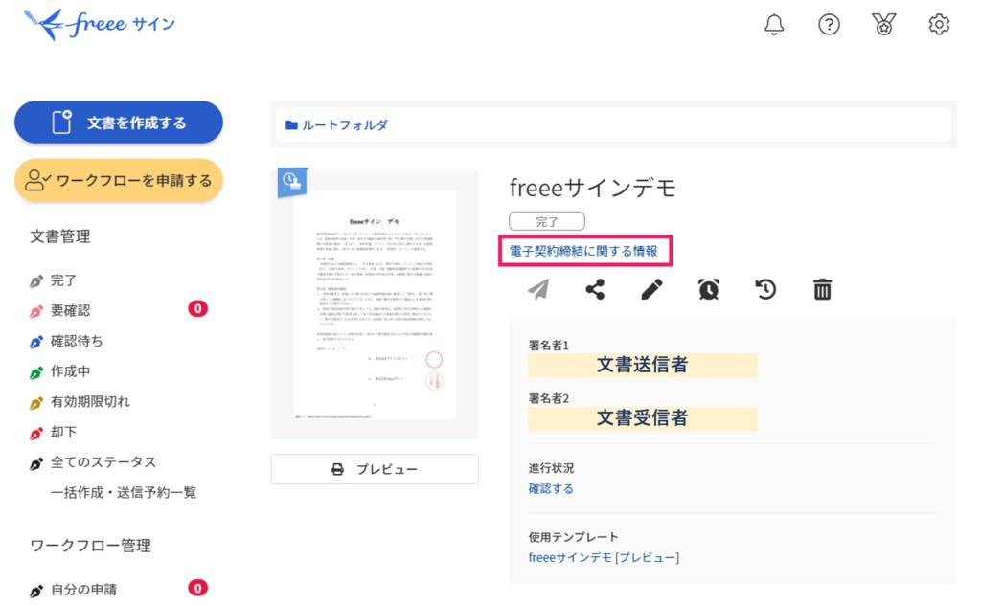Click the yellow pen icon beside 有効期限切れ
The image size is (981, 605).
[x=36, y=403]
